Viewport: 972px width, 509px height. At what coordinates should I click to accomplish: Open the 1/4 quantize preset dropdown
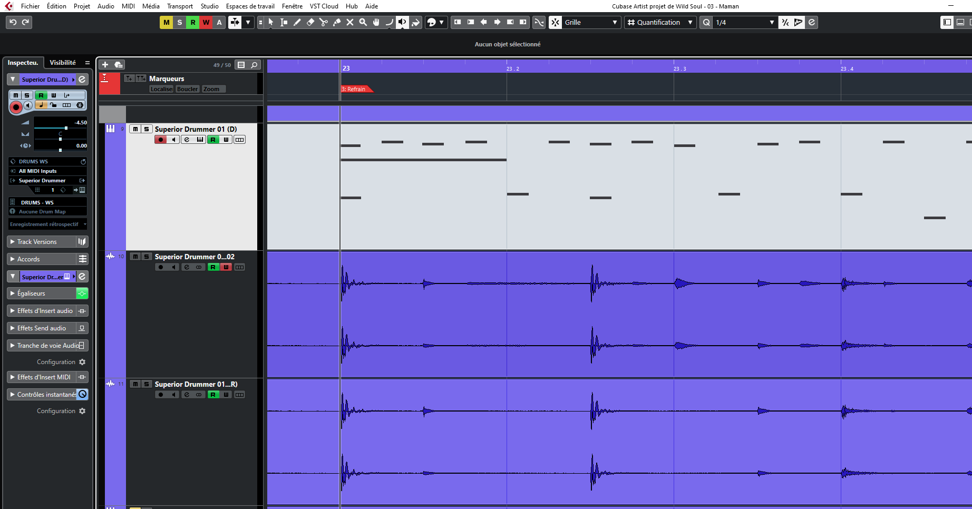click(745, 22)
